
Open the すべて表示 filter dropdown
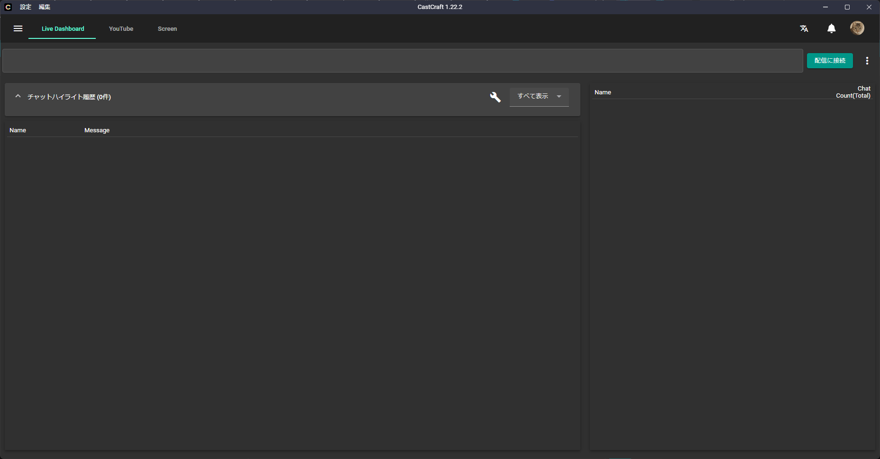pos(539,97)
